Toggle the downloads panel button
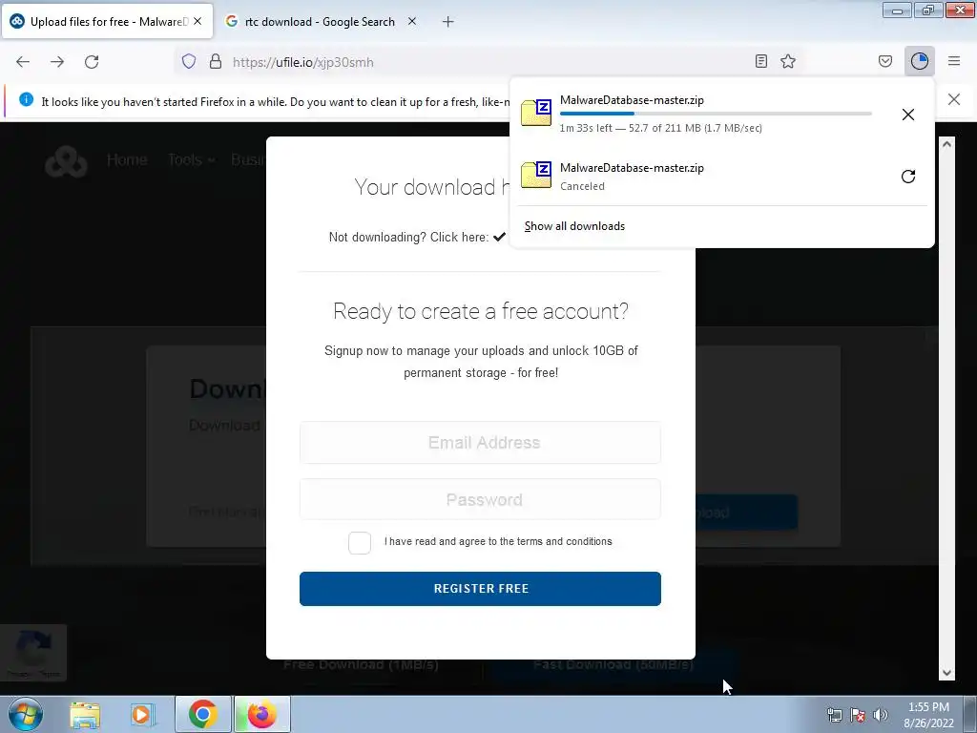The width and height of the screenshot is (977, 733). [x=920, y=61]
